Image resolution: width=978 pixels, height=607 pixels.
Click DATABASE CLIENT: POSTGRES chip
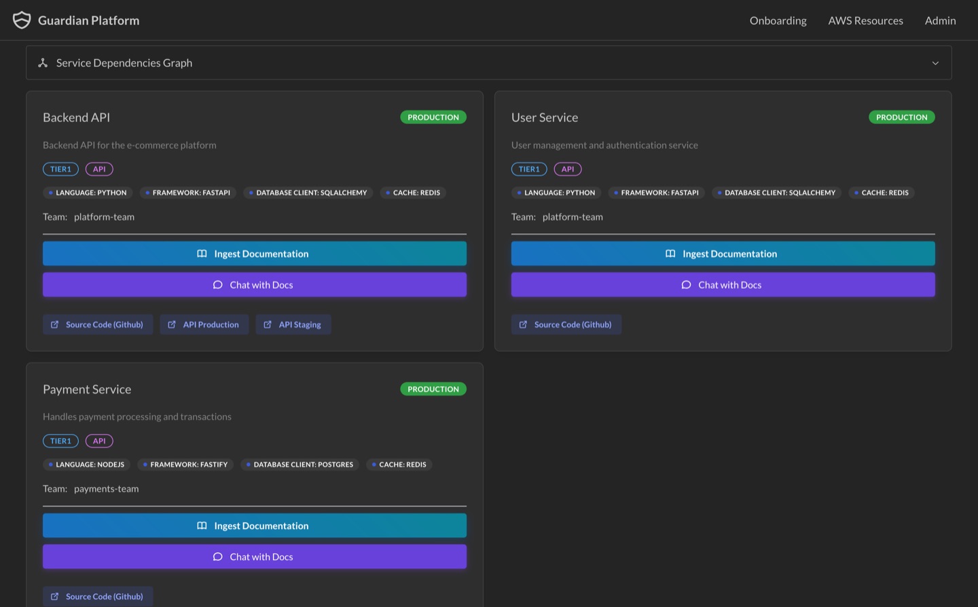point(300,465)
